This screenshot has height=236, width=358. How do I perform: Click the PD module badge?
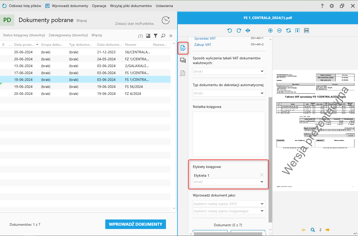7,20
